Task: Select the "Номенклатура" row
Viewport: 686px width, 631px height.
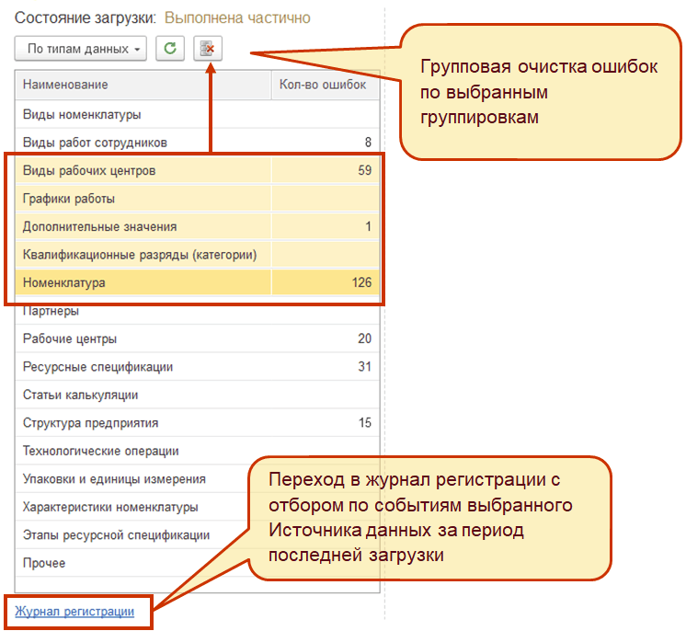Action: (x=198, y=282)
